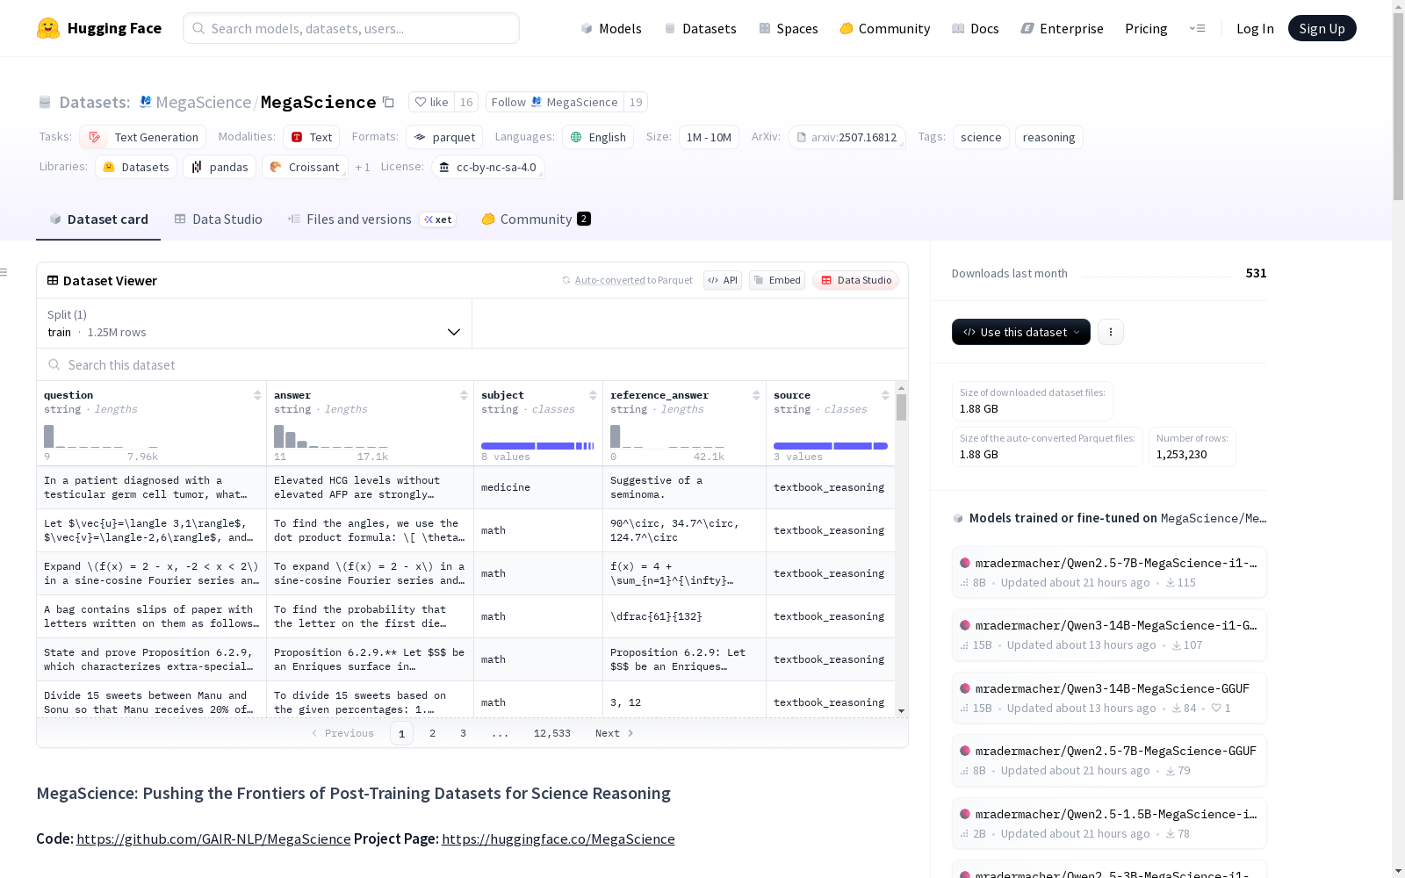The height and width of the screenshot is (878, 1405).
Task: Open the cc-by-nc-sa-4.0 license tag
Action: pos(488,167)
